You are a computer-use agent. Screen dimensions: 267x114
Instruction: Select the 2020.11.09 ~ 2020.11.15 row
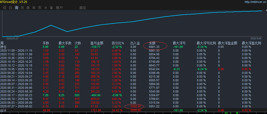(x=16, y=50)
